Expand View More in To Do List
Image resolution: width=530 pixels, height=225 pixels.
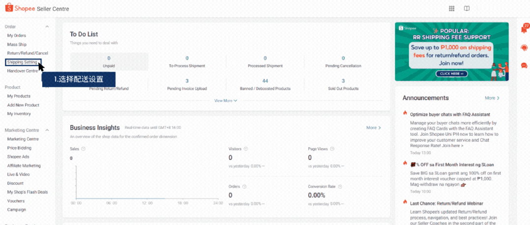click(226, 100)
